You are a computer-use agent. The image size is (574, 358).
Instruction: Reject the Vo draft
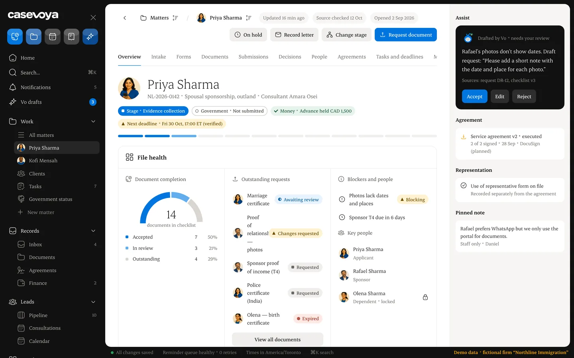(524, 96)
